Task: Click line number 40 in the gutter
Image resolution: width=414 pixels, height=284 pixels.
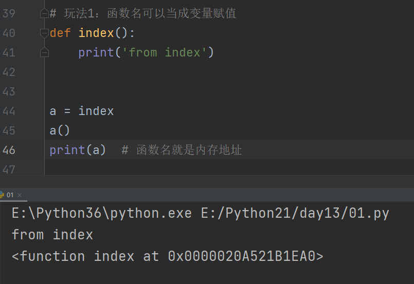Action: click(x=9, y=33)
